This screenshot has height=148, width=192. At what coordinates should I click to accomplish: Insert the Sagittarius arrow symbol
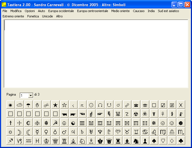coord(11,140)
